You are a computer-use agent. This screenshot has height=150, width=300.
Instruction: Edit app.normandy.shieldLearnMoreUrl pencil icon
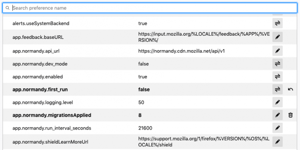278,142
